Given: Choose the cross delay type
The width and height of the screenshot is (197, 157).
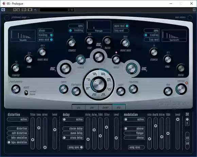Looking at the screenshot, I should coord(73,138).
